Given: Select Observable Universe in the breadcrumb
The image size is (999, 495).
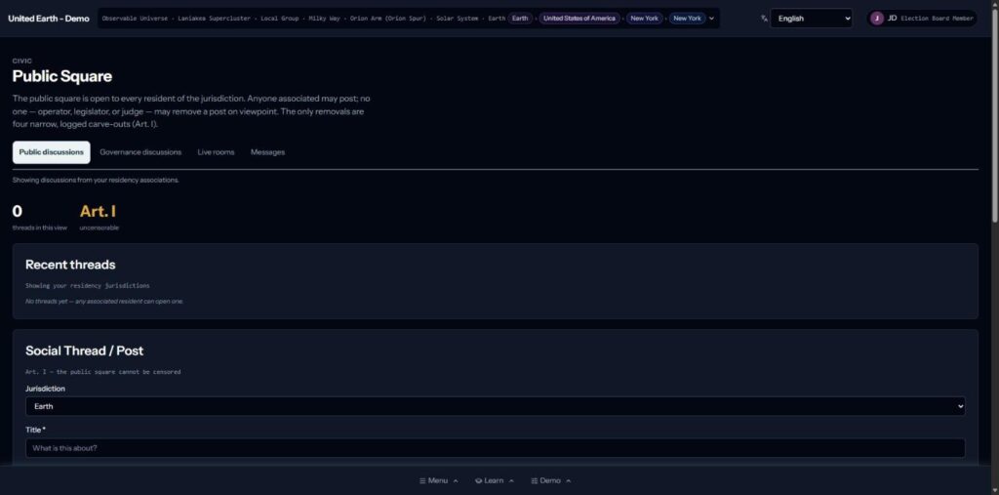Looking at the screenshot, I should [x=135, y=19].
